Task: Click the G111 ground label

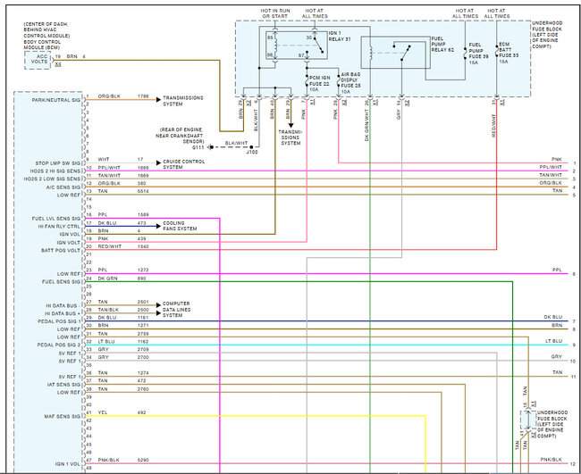Action: [x=198, y=147]
